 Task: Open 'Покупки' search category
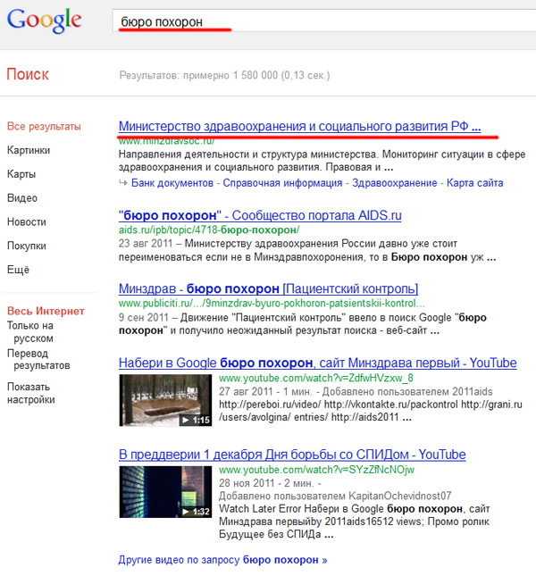click(x=27, y=246)
